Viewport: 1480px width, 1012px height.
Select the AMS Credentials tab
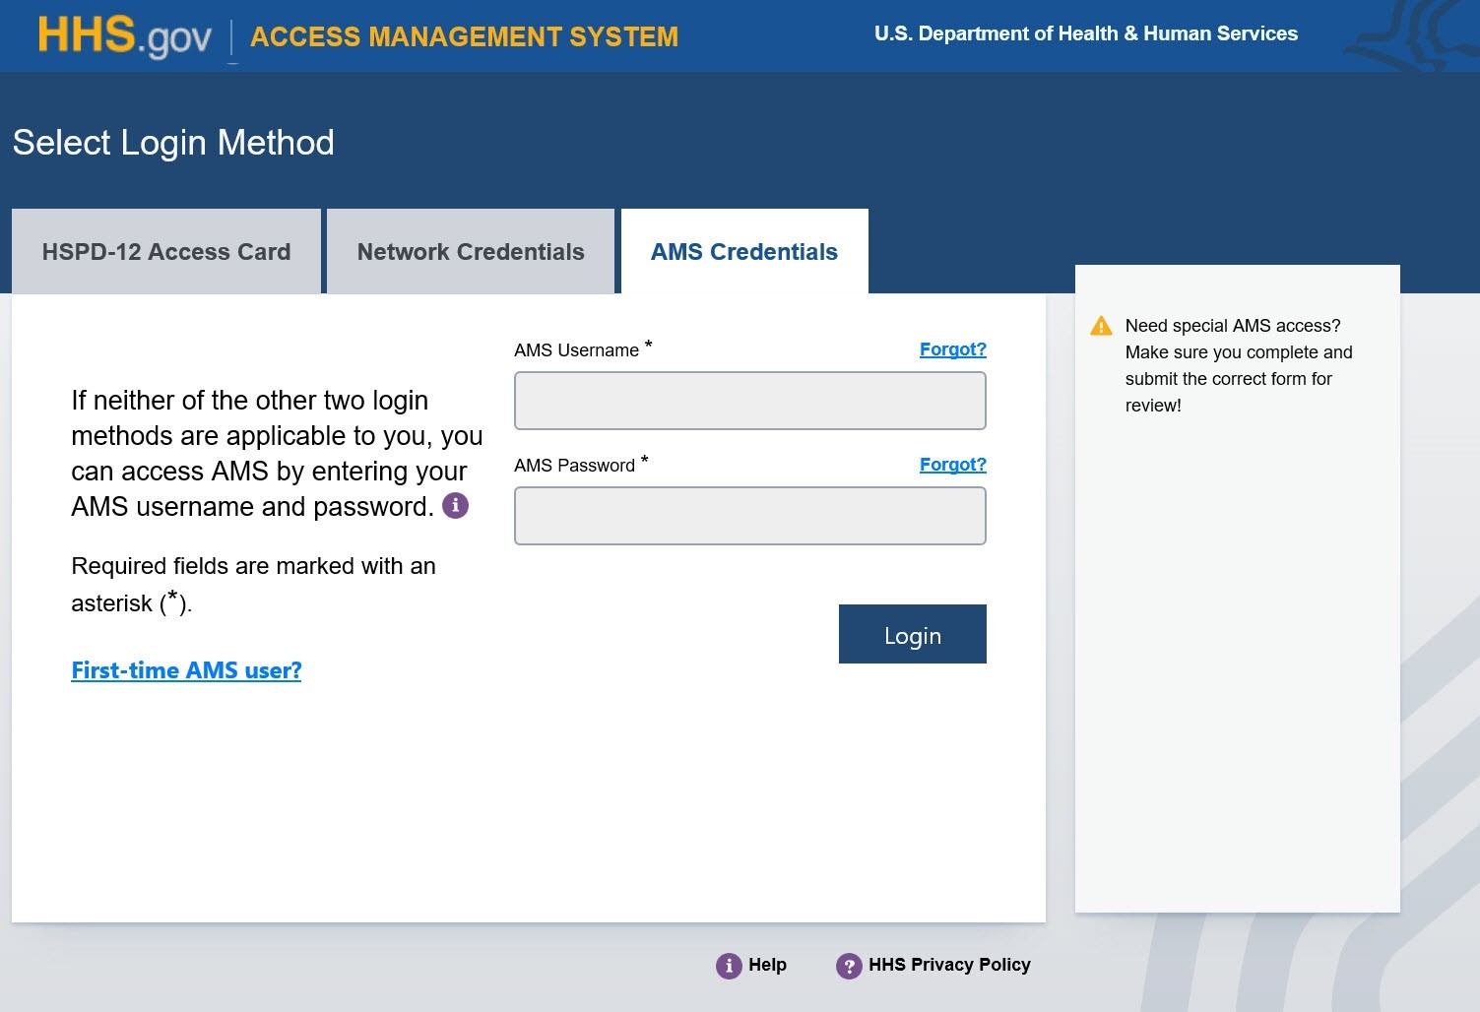pyautogui.click(x=744, y=252)
